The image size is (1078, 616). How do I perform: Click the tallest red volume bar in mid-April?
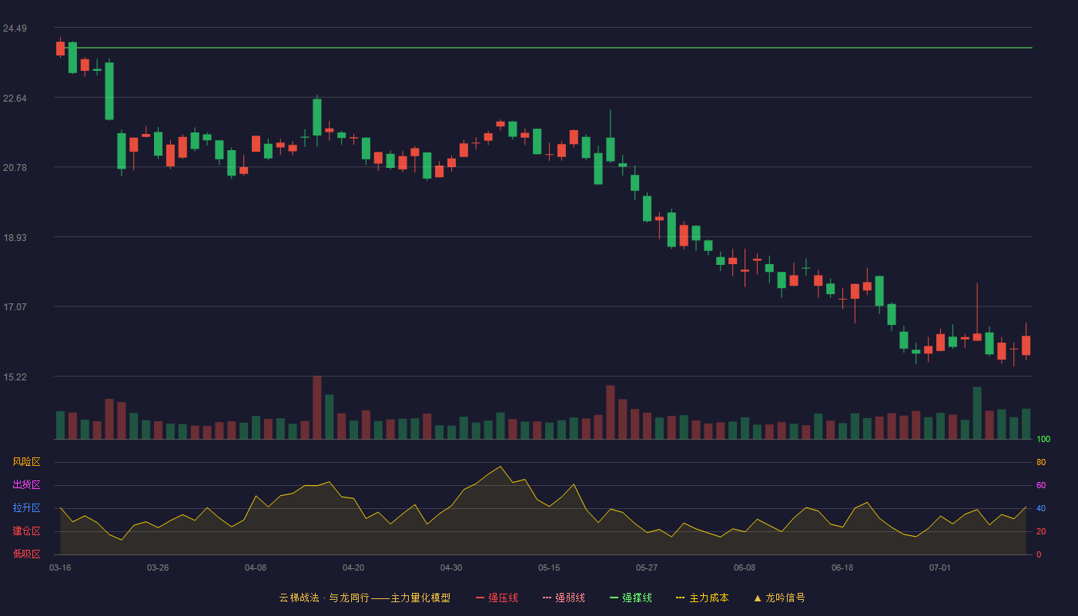tap(317, 407)
